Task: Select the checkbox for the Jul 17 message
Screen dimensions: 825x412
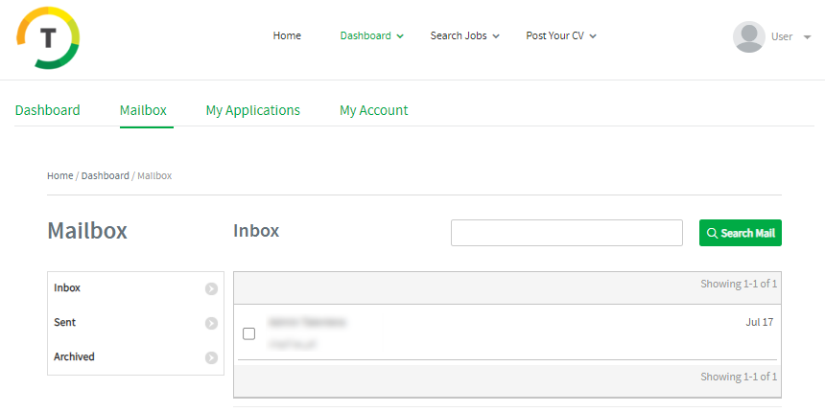Action: (249, 333)
